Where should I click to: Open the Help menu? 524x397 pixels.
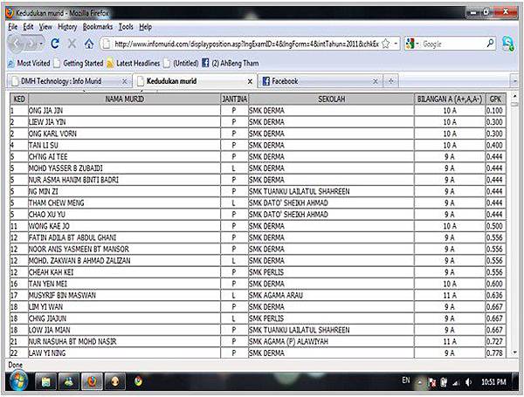pos(145,27)
